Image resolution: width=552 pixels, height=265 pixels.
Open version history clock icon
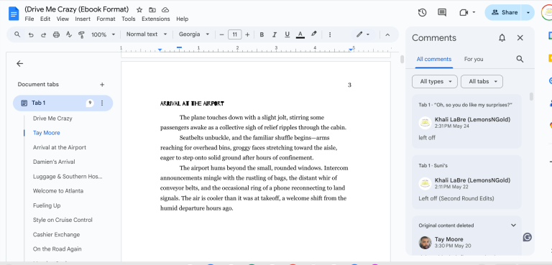pos(422,13)
